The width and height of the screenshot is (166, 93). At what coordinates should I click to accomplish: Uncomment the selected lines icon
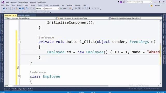(x=86, y=8)
